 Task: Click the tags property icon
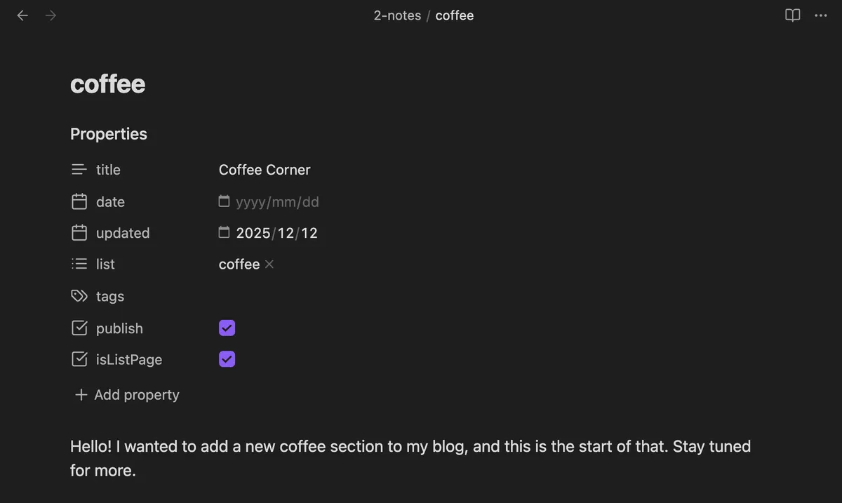(79, 296)
